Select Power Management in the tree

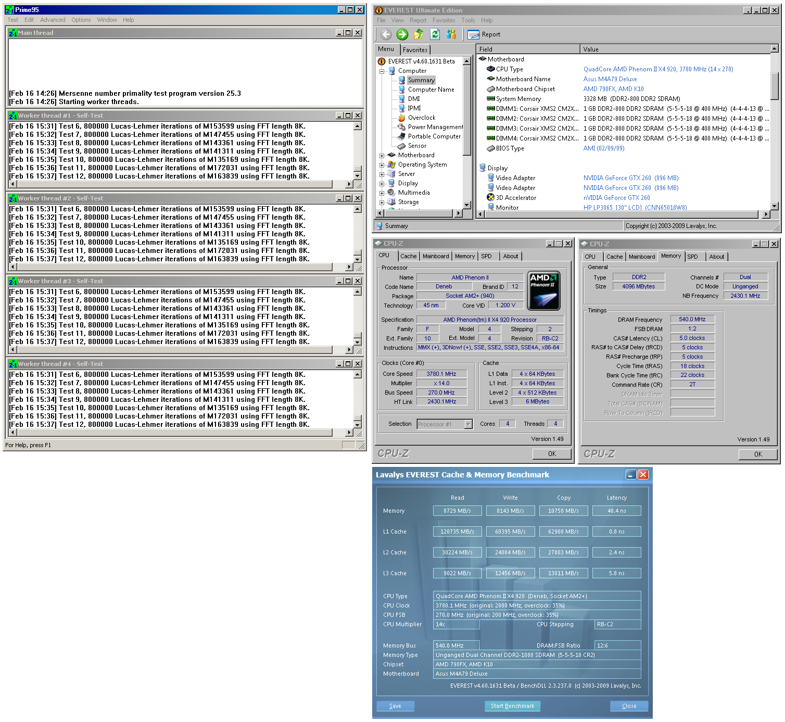pos(435,127)
